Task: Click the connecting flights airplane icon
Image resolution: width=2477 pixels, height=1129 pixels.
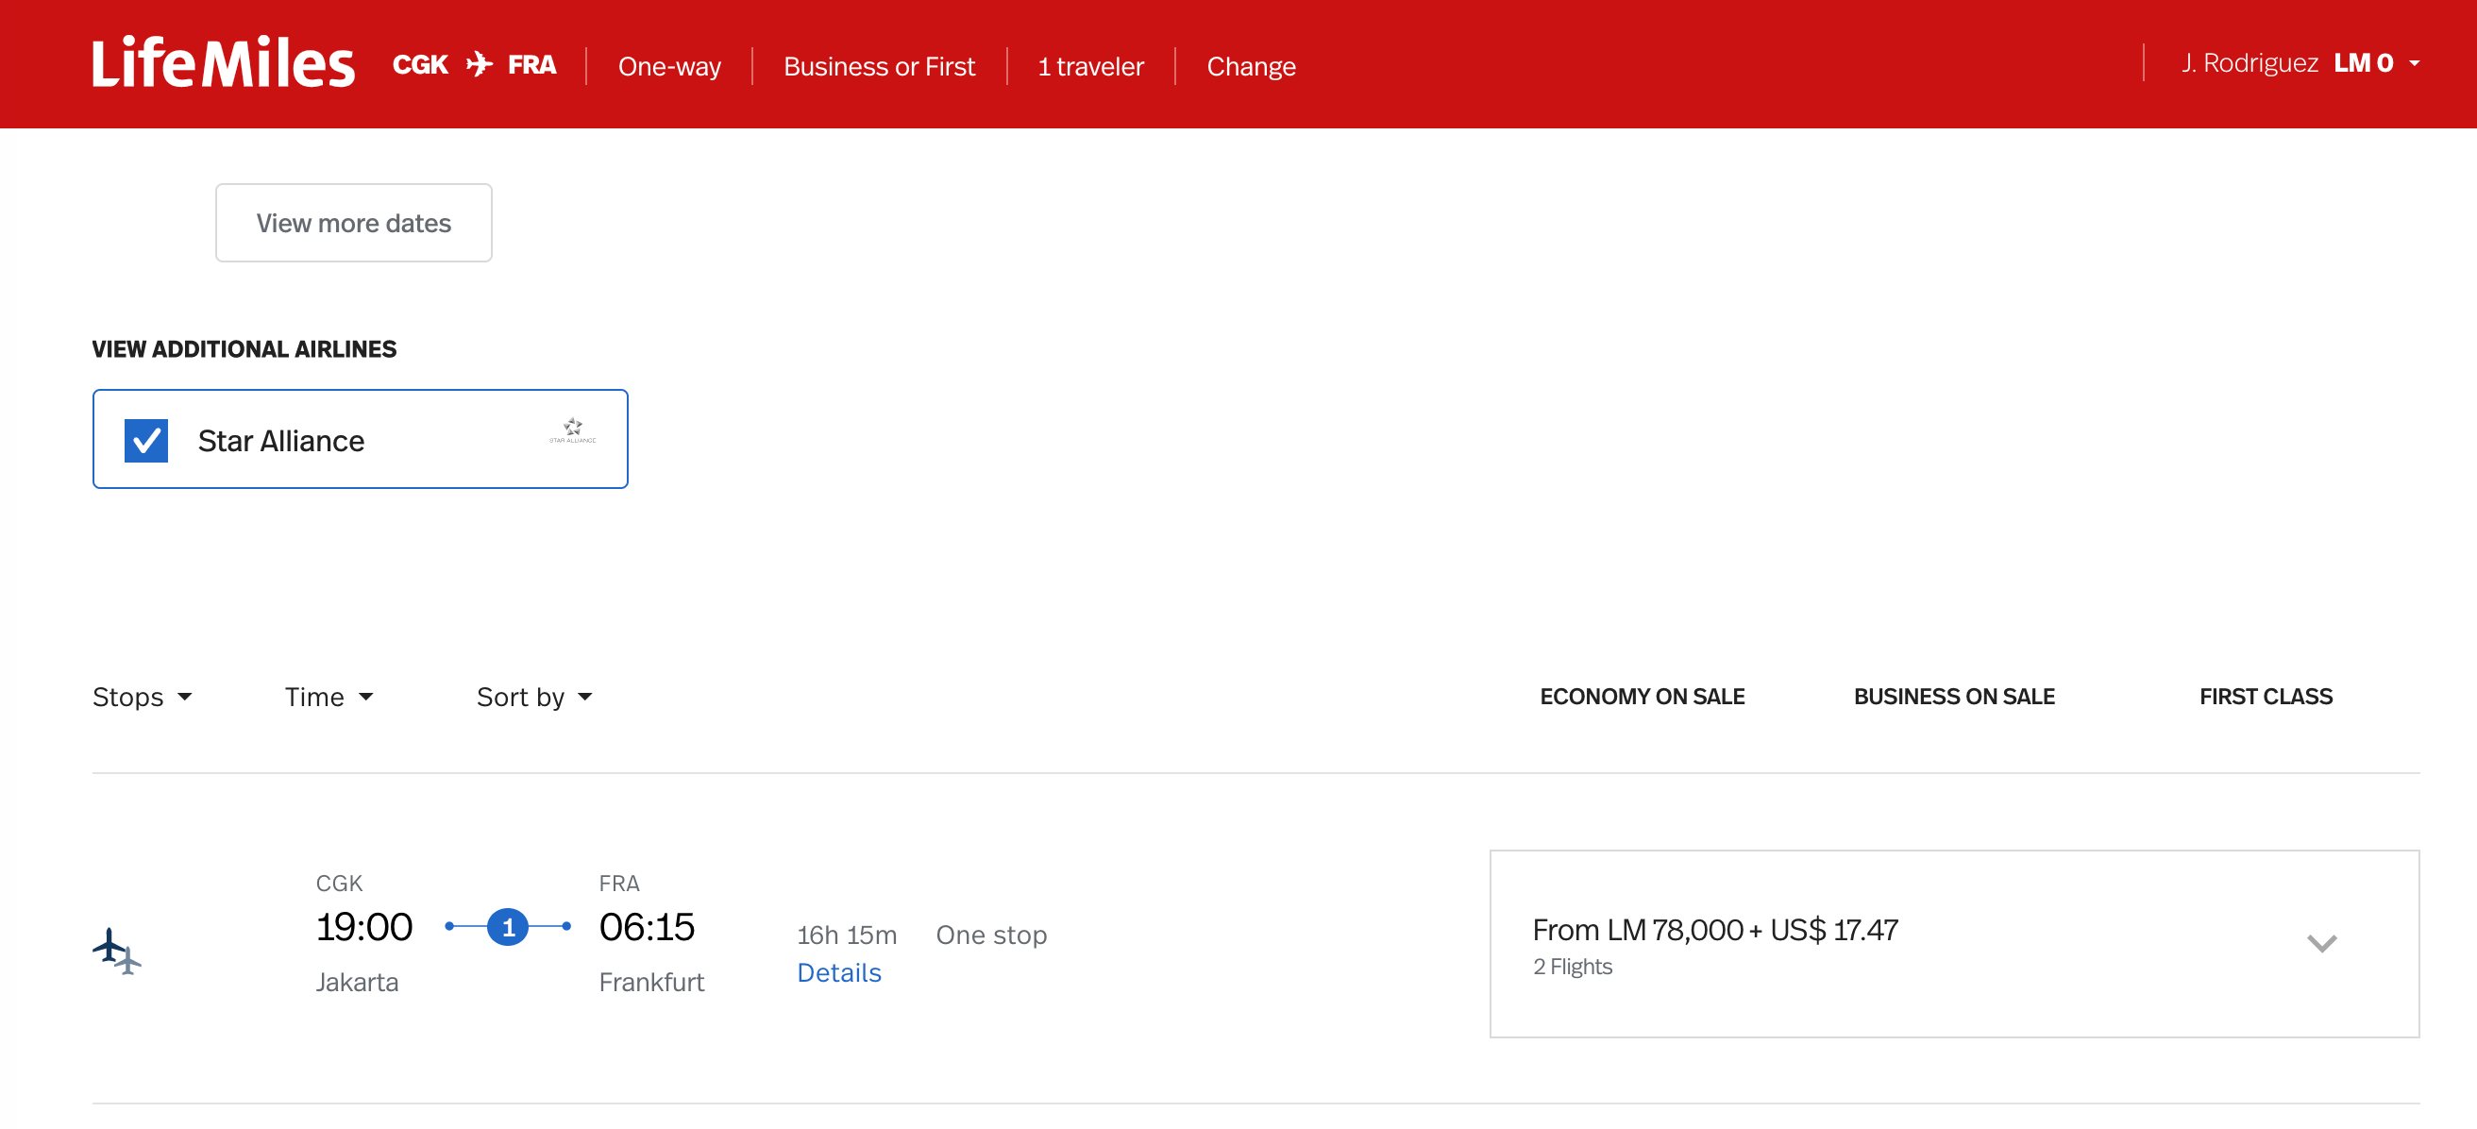Action: coord(117,951)
